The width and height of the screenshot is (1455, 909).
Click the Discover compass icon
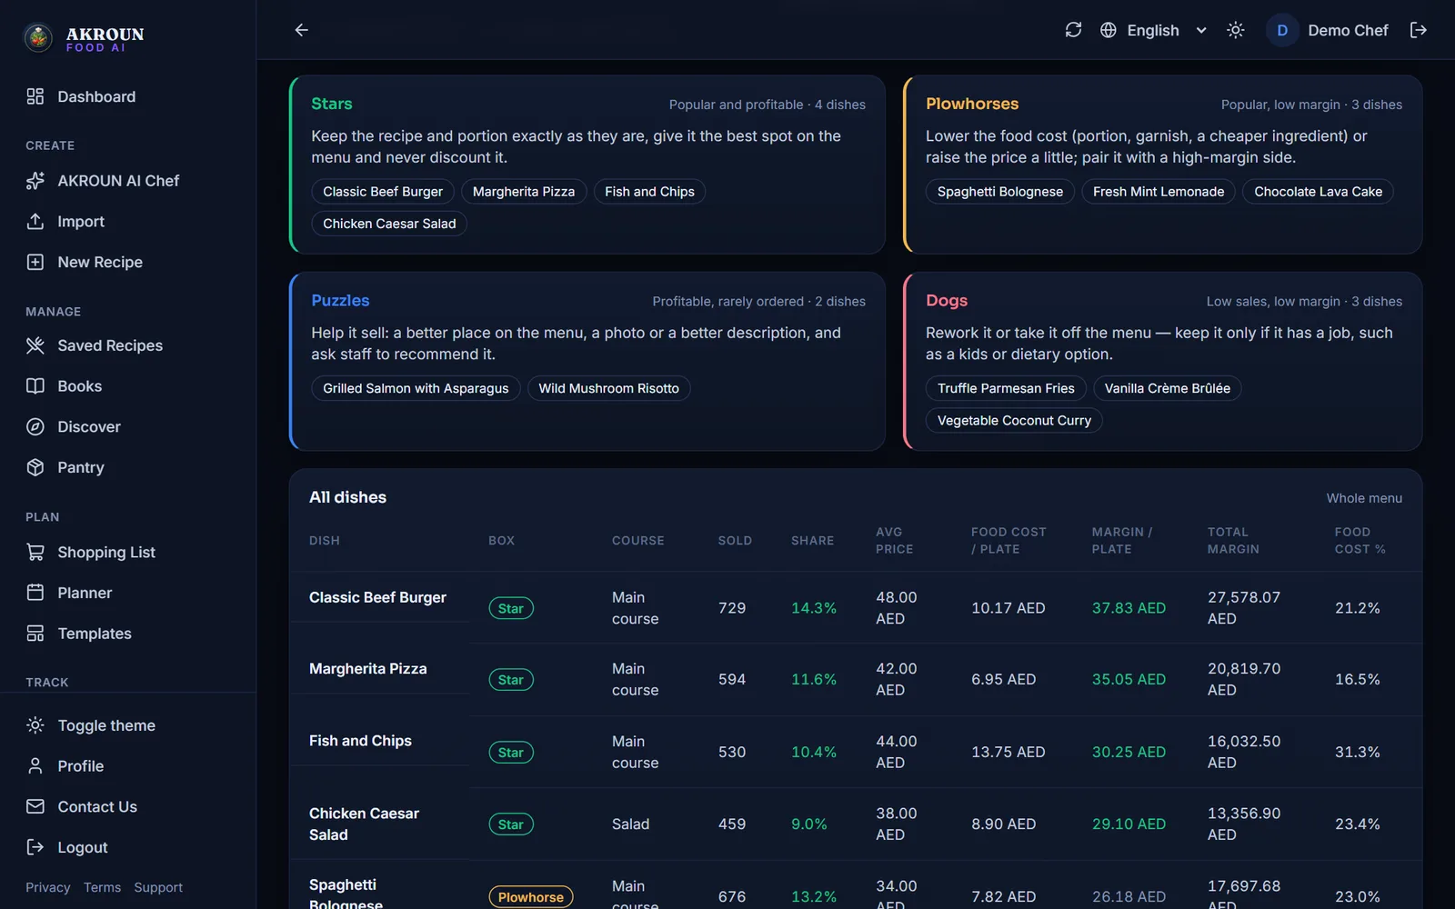(x=35, y=426)
